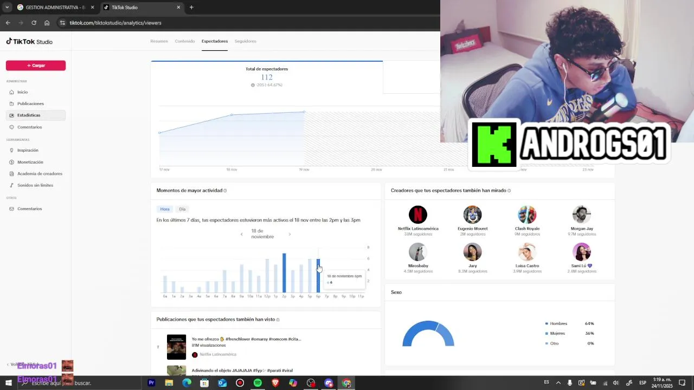Click the Mujeres 36% legend entry

point(569,333)
